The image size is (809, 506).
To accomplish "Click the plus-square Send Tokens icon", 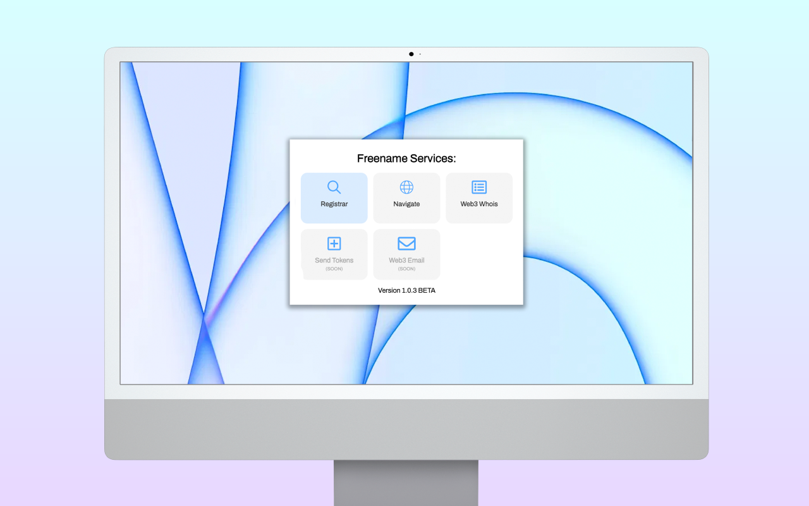I will tap(334, 244).
